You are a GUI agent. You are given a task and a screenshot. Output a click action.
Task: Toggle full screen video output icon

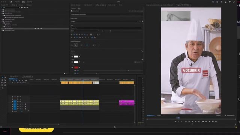coord(234,2)
